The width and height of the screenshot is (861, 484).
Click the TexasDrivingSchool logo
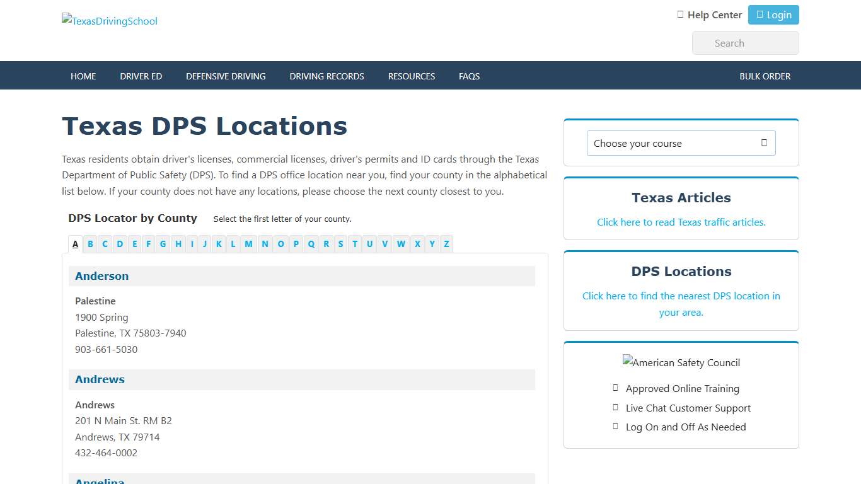109,21
